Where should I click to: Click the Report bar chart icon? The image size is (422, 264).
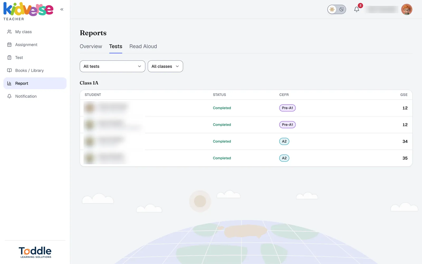point(9,83)
